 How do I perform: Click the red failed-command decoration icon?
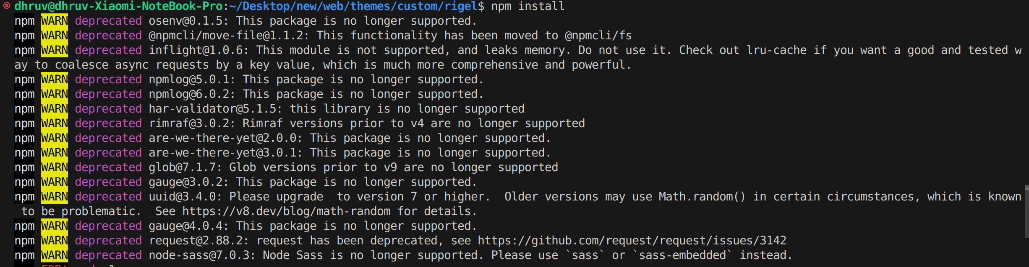point(6,6)
